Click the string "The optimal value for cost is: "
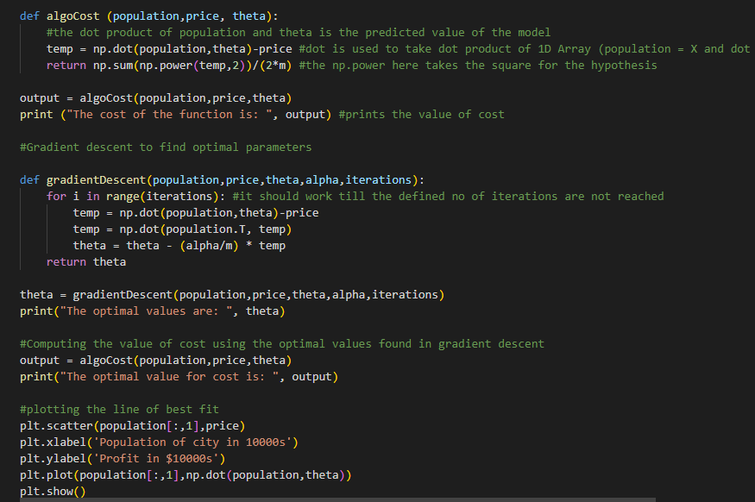Image resolution: width=755 pixels, height=502 pixels. [x=169, y=376]
